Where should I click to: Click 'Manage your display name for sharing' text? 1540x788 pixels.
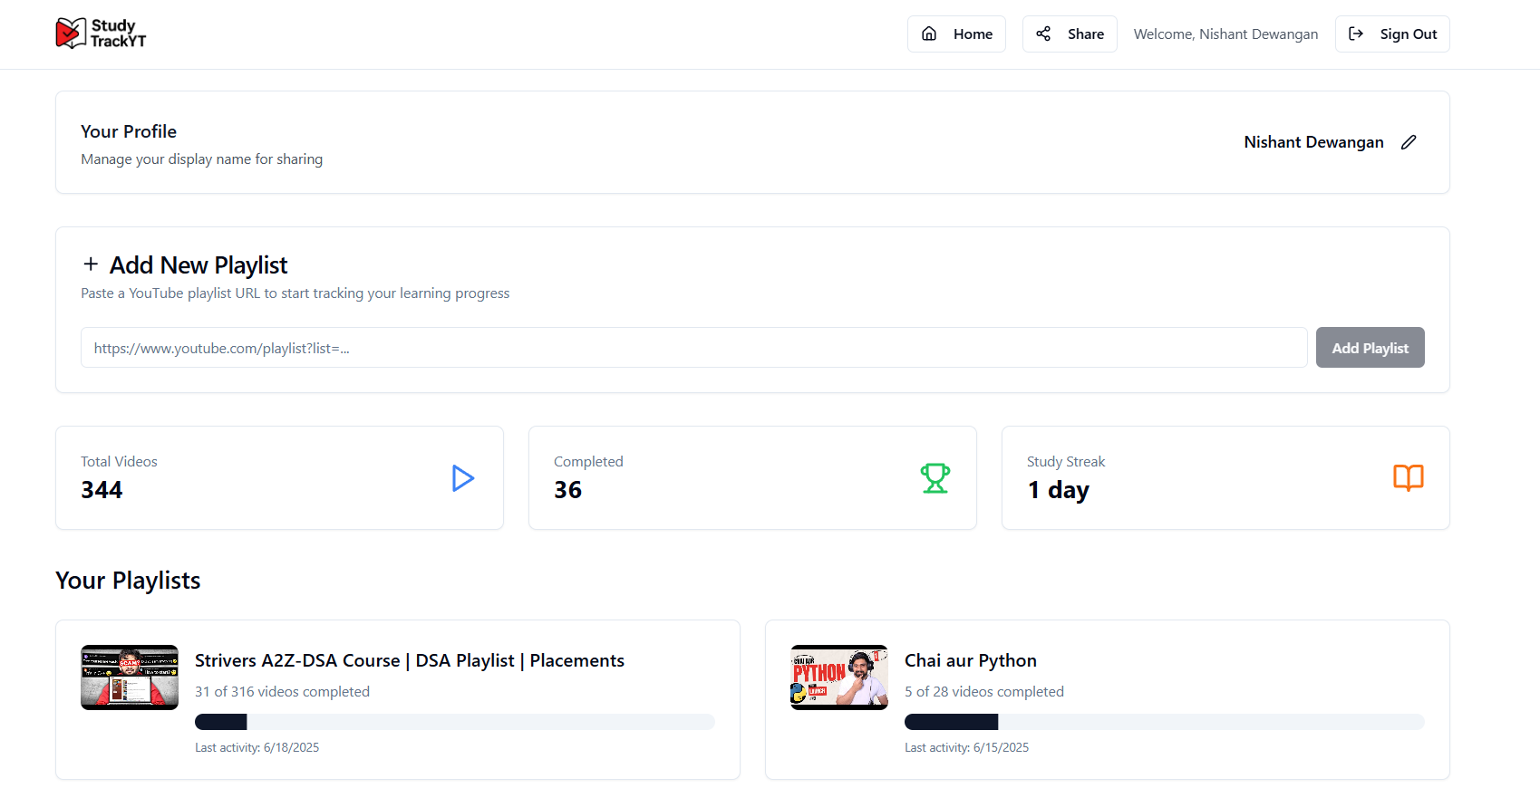tap(201, 159)
